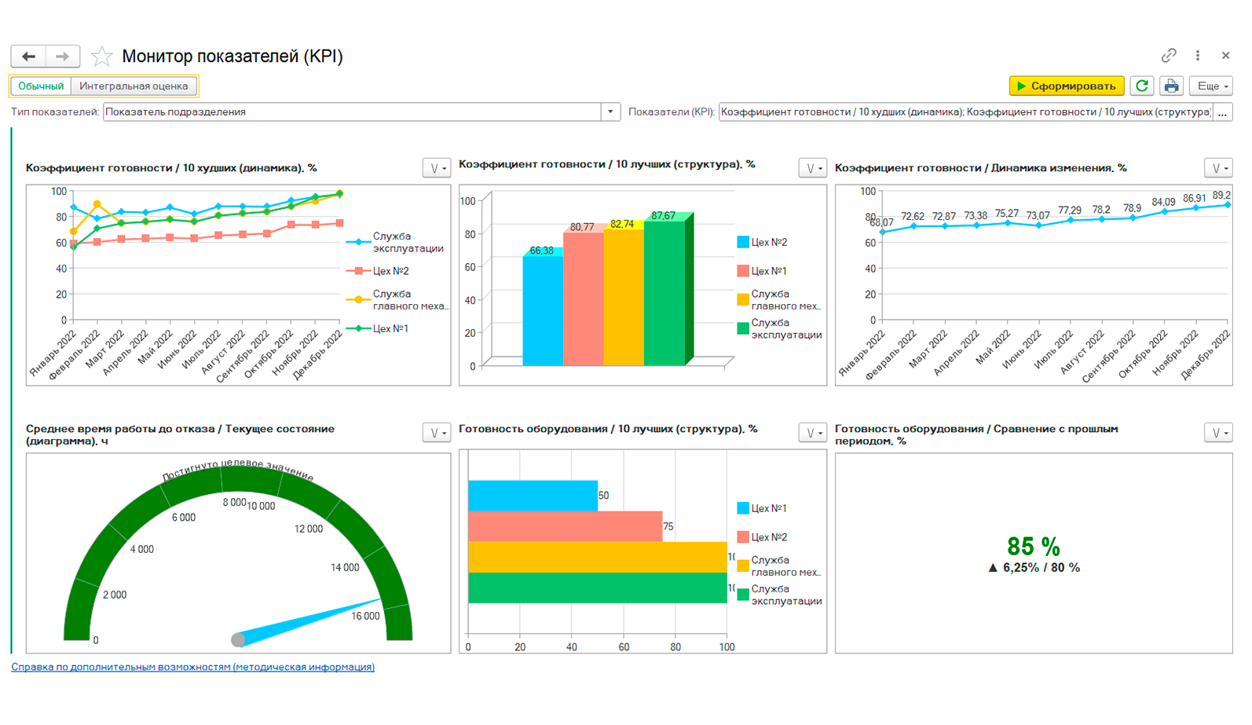Click the forward navigation arrow
Viewport: 1252px width, 725px height.
pos(62,56)
